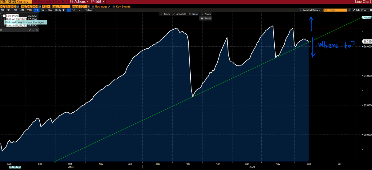This screenshot has width=372, height=170.
Task: Select the 1Y range tab
Action: tap(37, 10)
